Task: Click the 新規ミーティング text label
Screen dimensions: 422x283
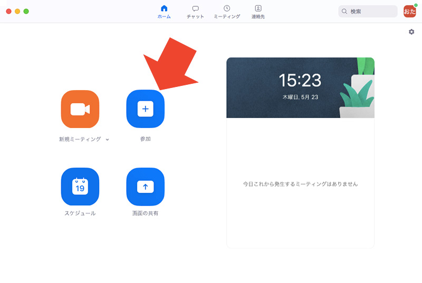Action: click(80, 140)
